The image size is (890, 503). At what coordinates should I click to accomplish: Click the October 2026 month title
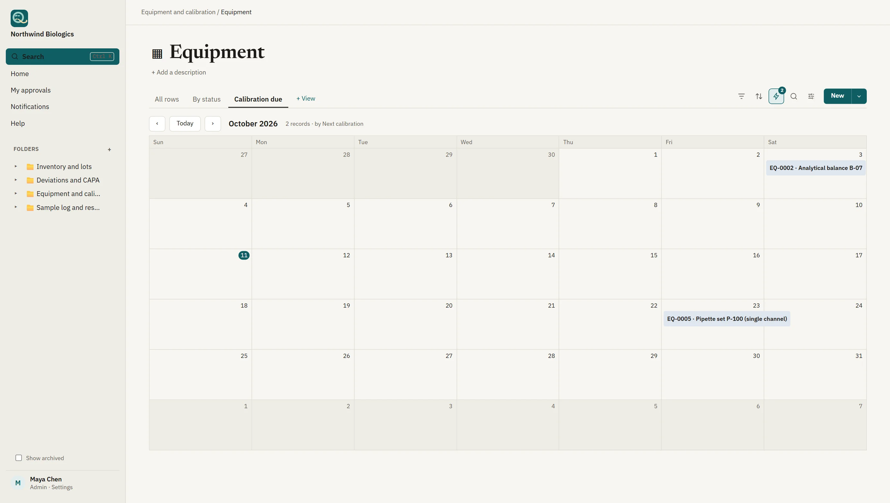point(253,124)
